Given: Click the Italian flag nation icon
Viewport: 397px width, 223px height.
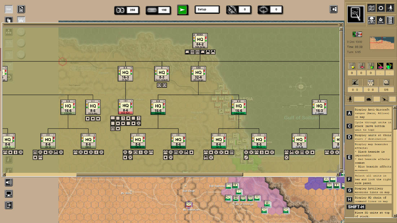Looking at the screenshot, I should pos(357,34).
